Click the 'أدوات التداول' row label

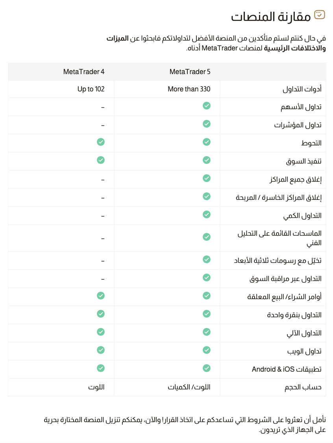pos(302,89)
